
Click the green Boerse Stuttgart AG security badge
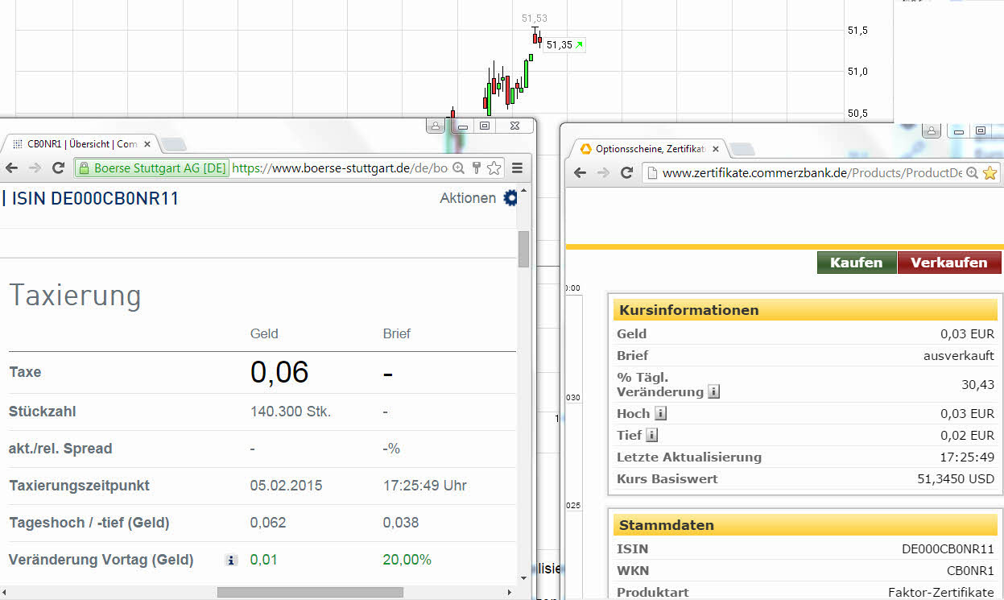pos(152,168)
